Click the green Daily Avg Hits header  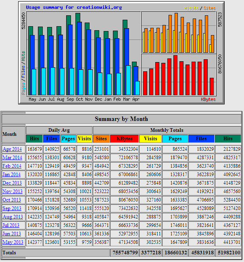coord(34,139)
